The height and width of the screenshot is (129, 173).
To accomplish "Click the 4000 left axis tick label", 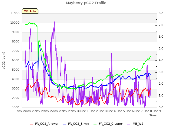I will [x=15, y=79].
